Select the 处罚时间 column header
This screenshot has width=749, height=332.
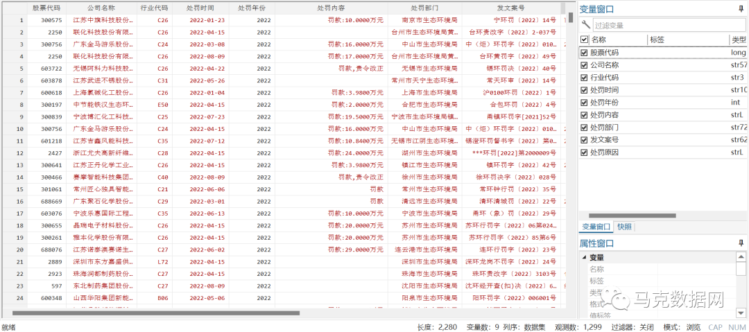(200, 8)
